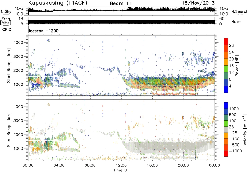The height and width of the screenshot is (172, 248).
Task: Click the "N.Search" legend label
Action: [x=239, y=11]
